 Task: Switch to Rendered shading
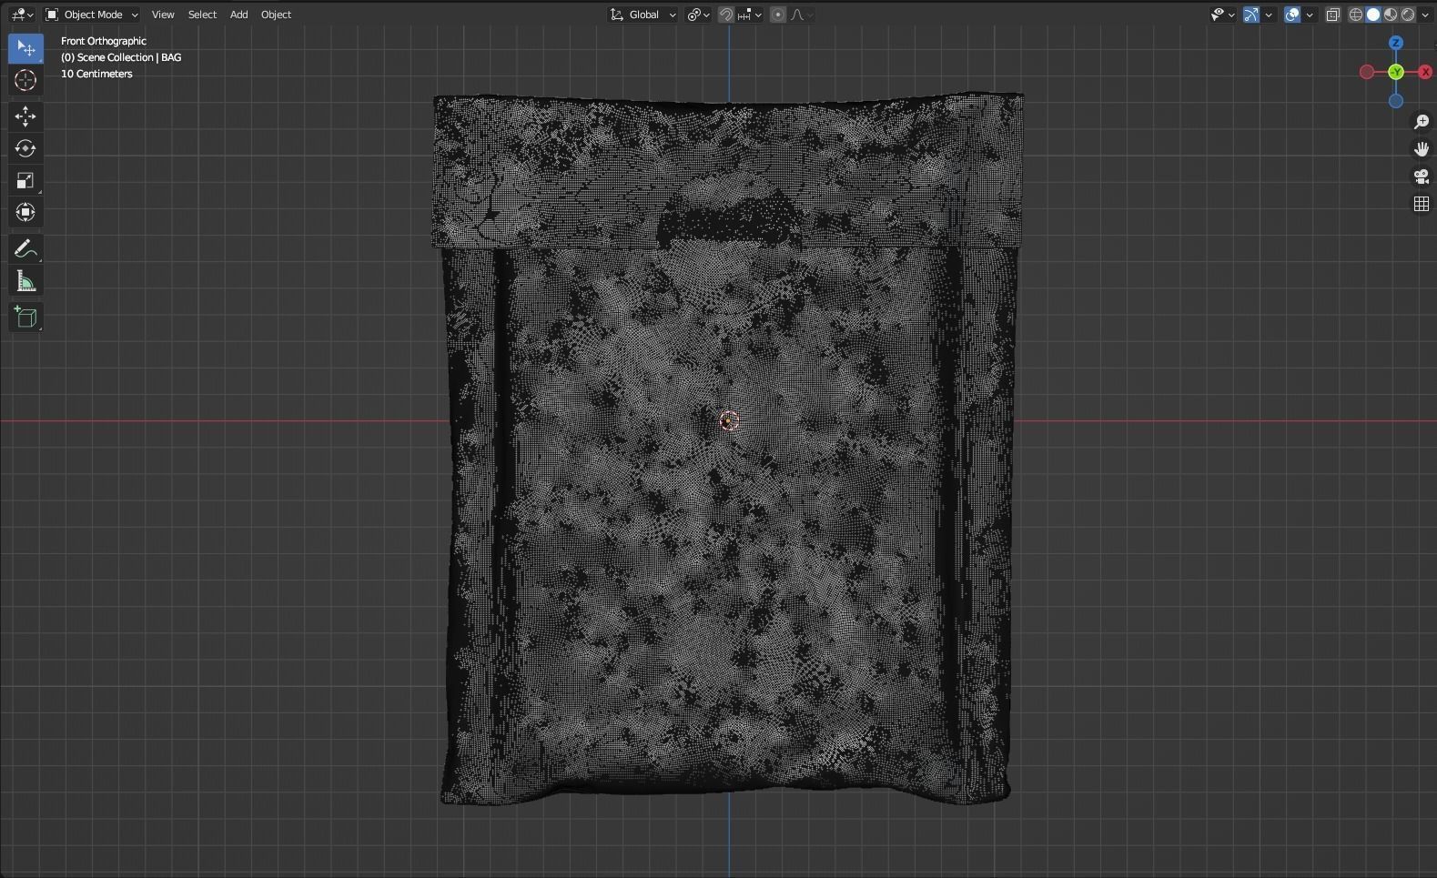pyautogui.click(x=1408, y=15)
